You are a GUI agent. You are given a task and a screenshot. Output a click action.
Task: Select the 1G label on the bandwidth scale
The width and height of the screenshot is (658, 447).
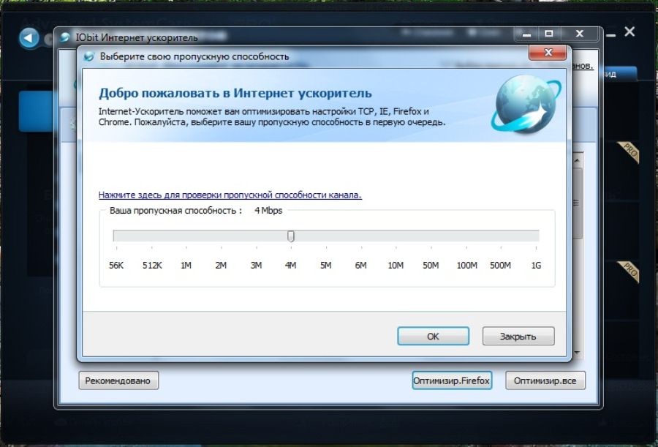(x=537, y=266)
